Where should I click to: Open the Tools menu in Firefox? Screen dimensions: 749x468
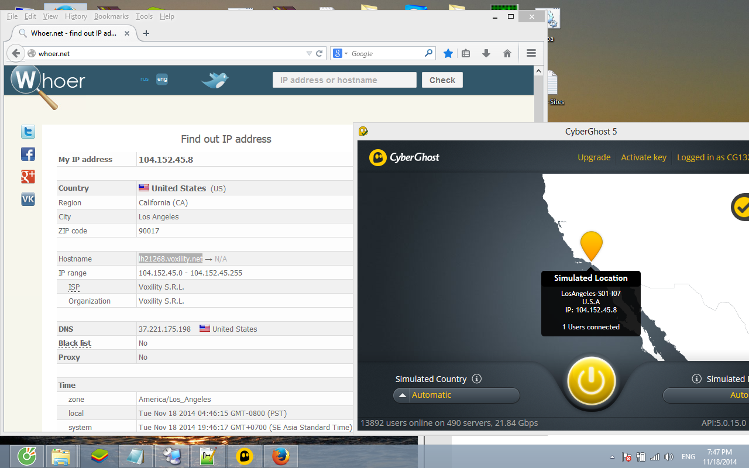(144, 16)
